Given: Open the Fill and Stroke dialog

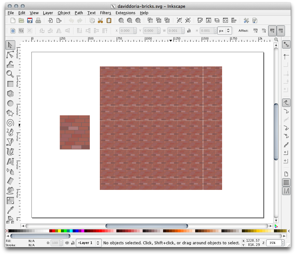Looking at the screenshot, I should pos(200,20).
